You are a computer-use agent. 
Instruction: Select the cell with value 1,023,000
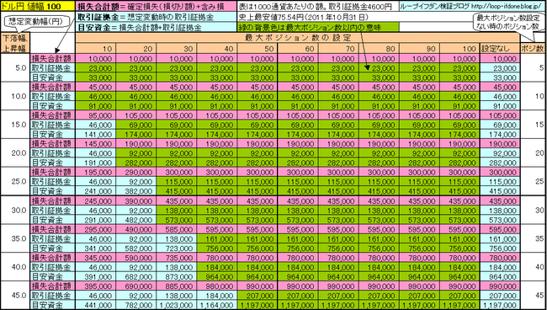tap(177, 305)
